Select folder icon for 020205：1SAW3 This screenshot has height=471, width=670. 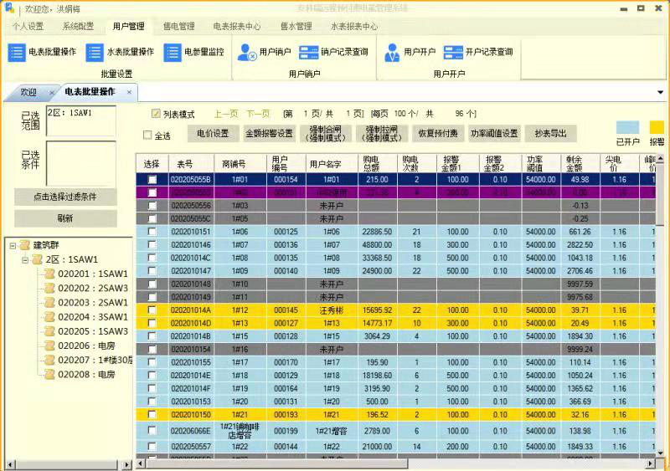[x=50, y=331]
